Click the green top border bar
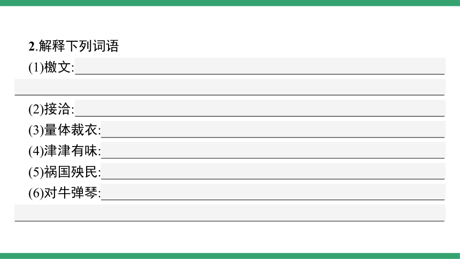Image resolution: width=460 pixels, height=259 pixels. click(x=230, y=3)
